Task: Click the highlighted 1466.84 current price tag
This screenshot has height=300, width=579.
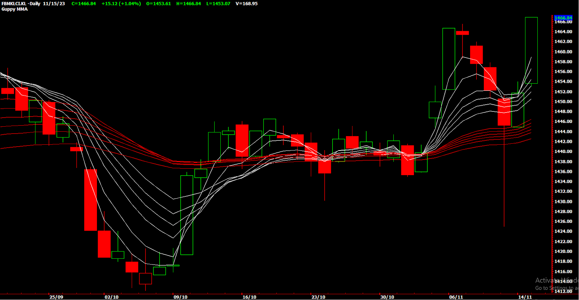Action: 563,18
